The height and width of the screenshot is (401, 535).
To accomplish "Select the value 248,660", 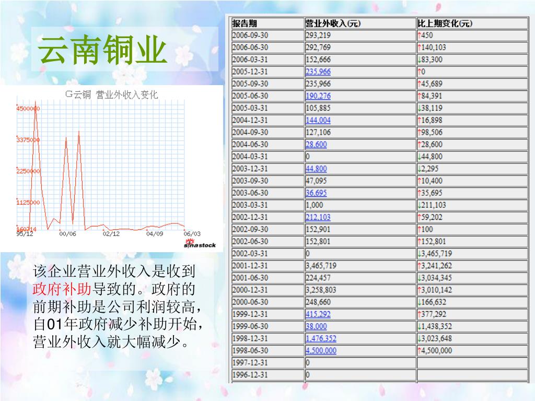I will point(318,302).
